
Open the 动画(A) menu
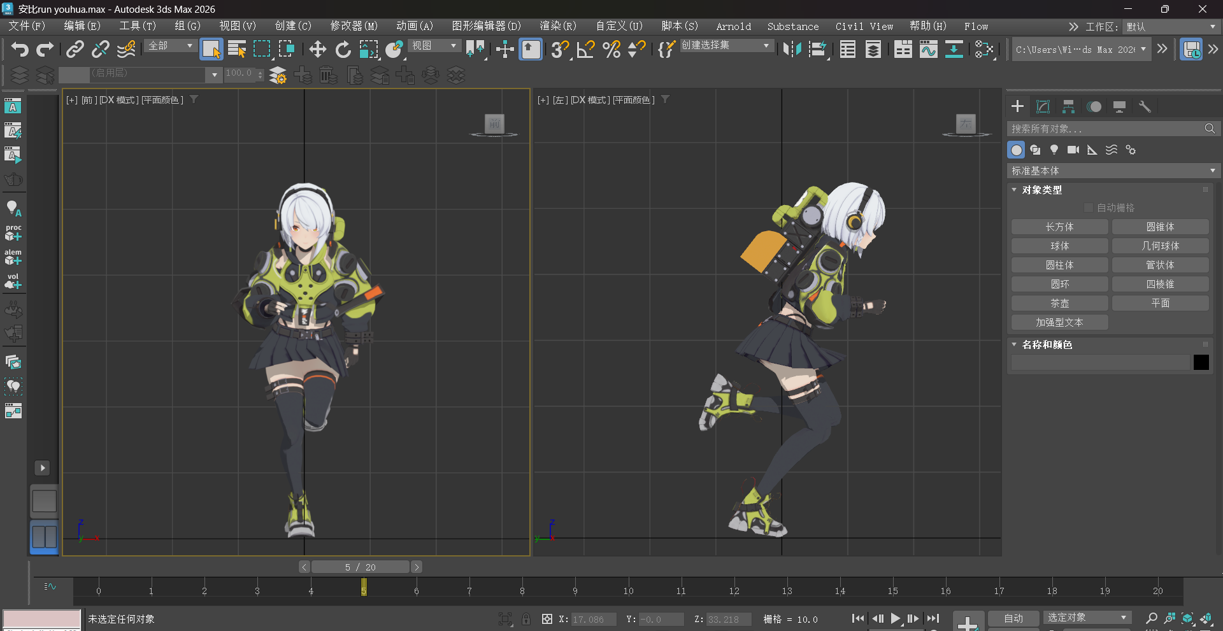[x=415, y=26]
